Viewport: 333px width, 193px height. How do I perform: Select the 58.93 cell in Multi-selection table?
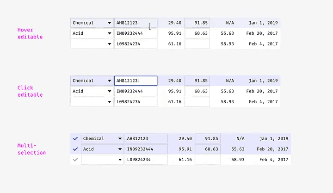click(238, 160)
